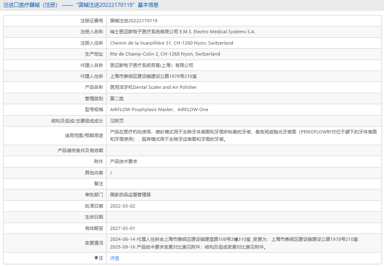
Task: Click 见附页 in the structure and composition row
Action: click(117, 121)
